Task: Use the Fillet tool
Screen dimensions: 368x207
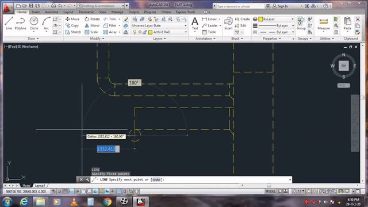Action: tap(110, 25)
